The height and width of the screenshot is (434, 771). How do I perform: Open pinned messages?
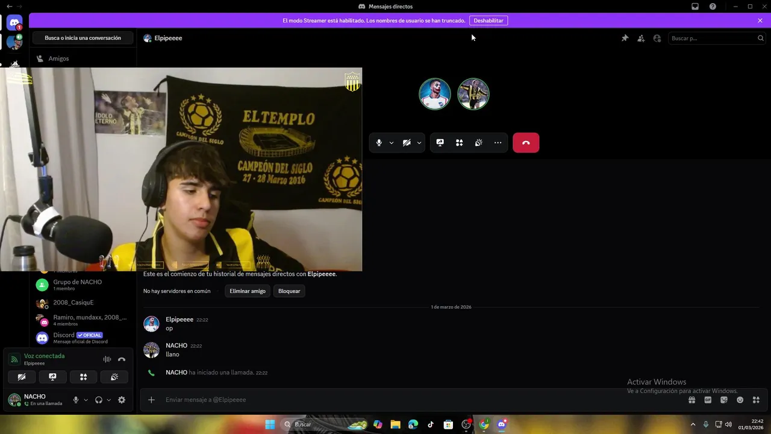point(625,38)
